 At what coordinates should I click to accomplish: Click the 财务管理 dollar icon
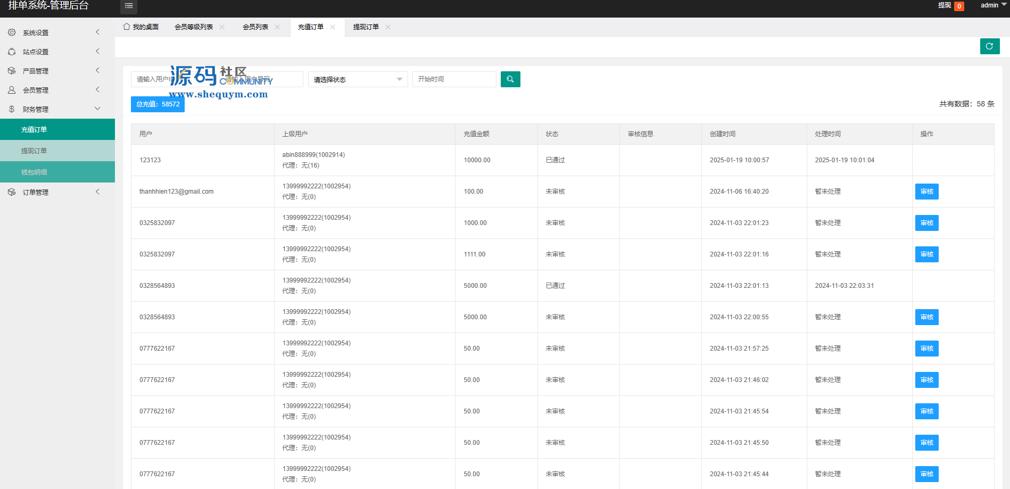point(12,109)
